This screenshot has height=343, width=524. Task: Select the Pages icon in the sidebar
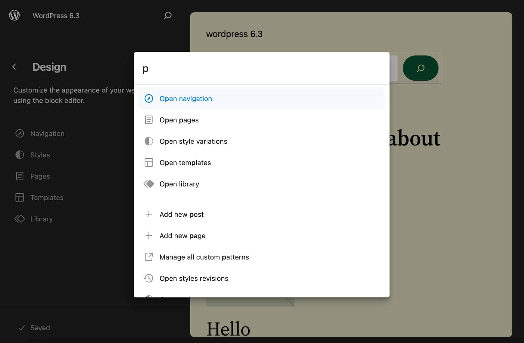coord(20,176)
